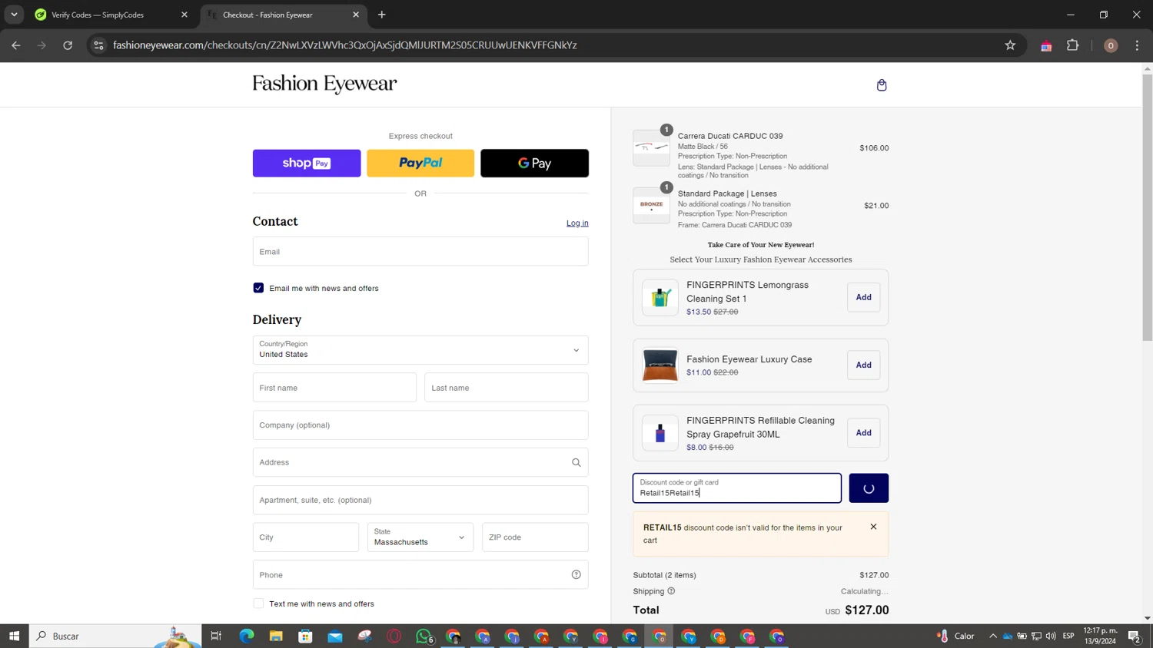Screen dimensions: 1153x648
Task: Close the Verify Codes — SimplyCodes tab
Action: [x=184, y=15]
